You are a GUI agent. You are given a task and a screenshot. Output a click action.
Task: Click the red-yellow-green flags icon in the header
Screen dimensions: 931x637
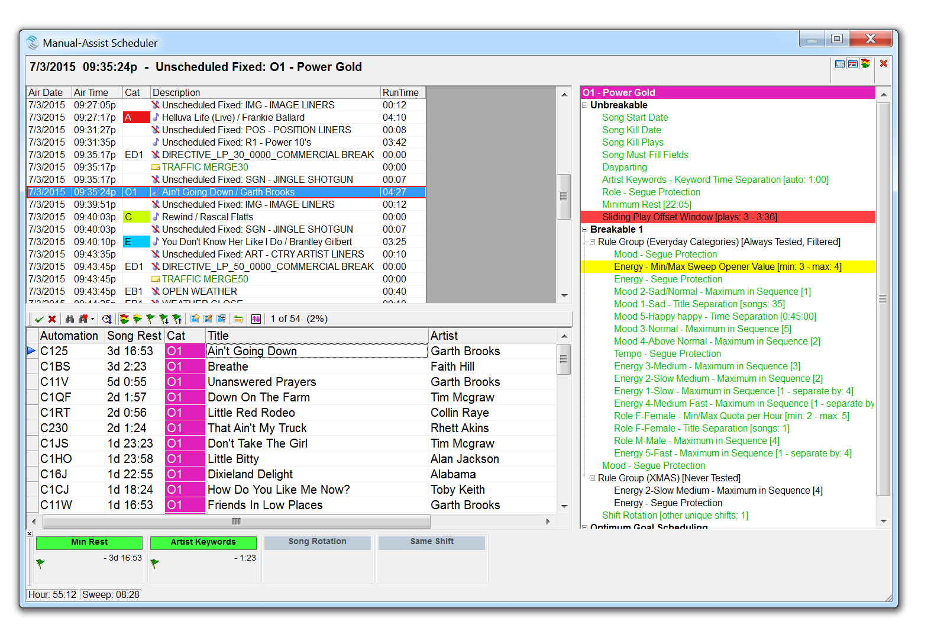pos(865,64)
